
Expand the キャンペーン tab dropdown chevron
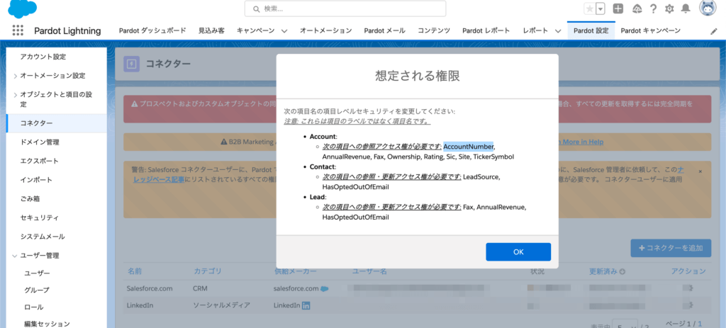(x=284, y=31)
